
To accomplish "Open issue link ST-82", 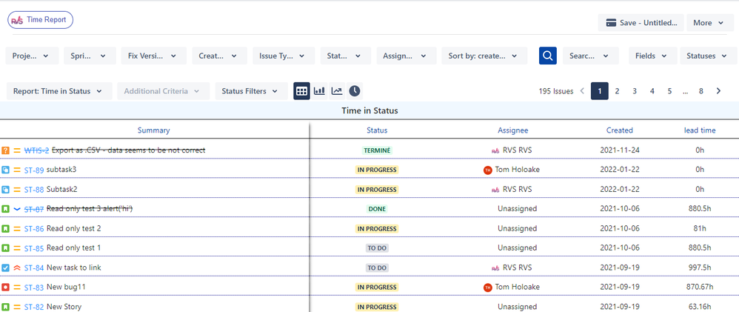I will [x=34, y=307].
